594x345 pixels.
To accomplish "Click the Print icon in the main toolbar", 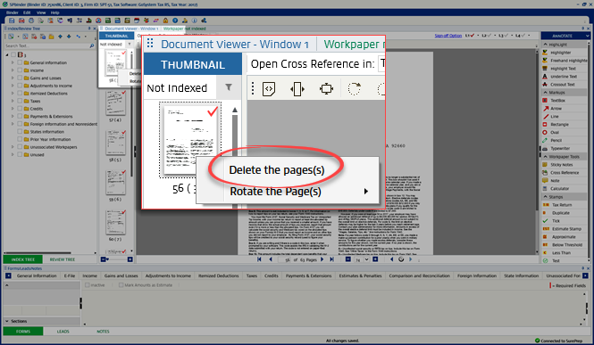I will tap(31, 21).
